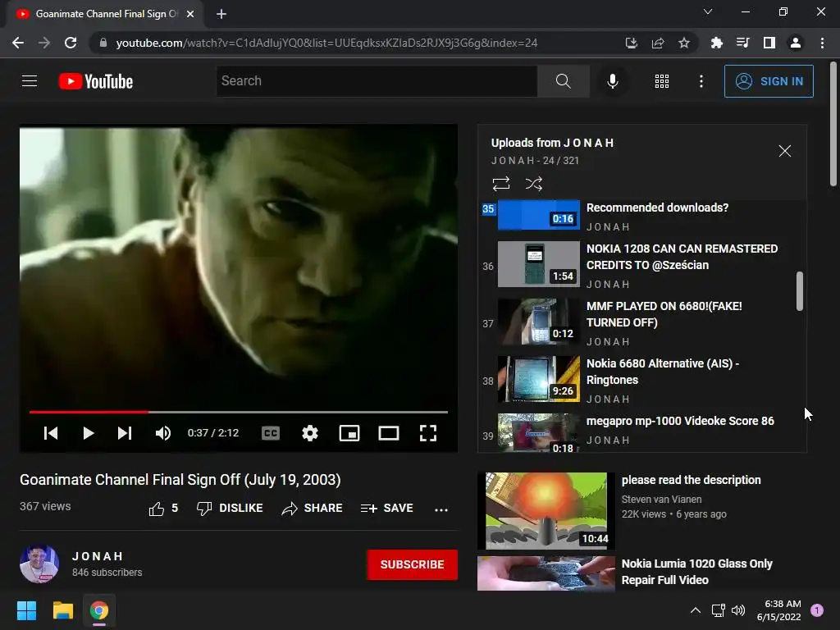This screenshot has height=630, width=840.
Task: Share this page from address bar
Action: (x=658, y=43)
